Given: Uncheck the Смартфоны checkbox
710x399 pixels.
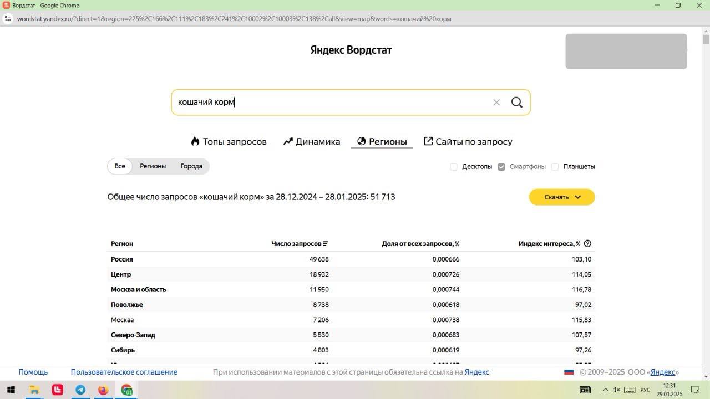Looking at the screenshot, I should click(x=501, y=167).
